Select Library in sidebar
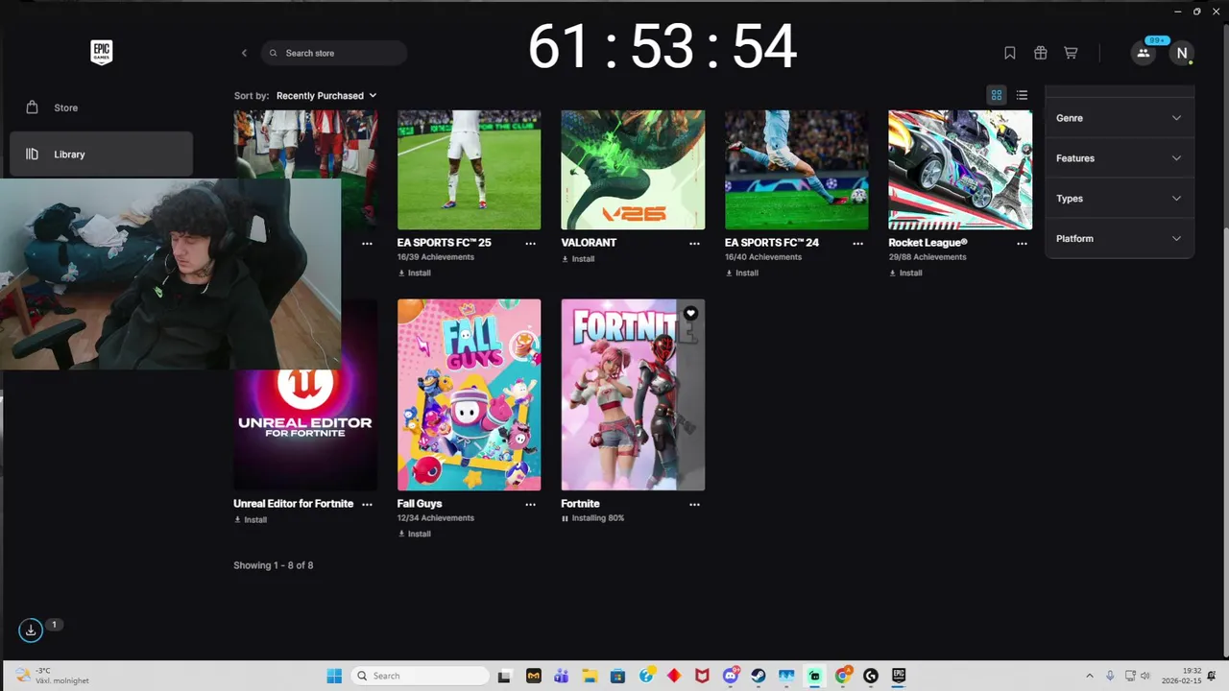 coord(101,154)
